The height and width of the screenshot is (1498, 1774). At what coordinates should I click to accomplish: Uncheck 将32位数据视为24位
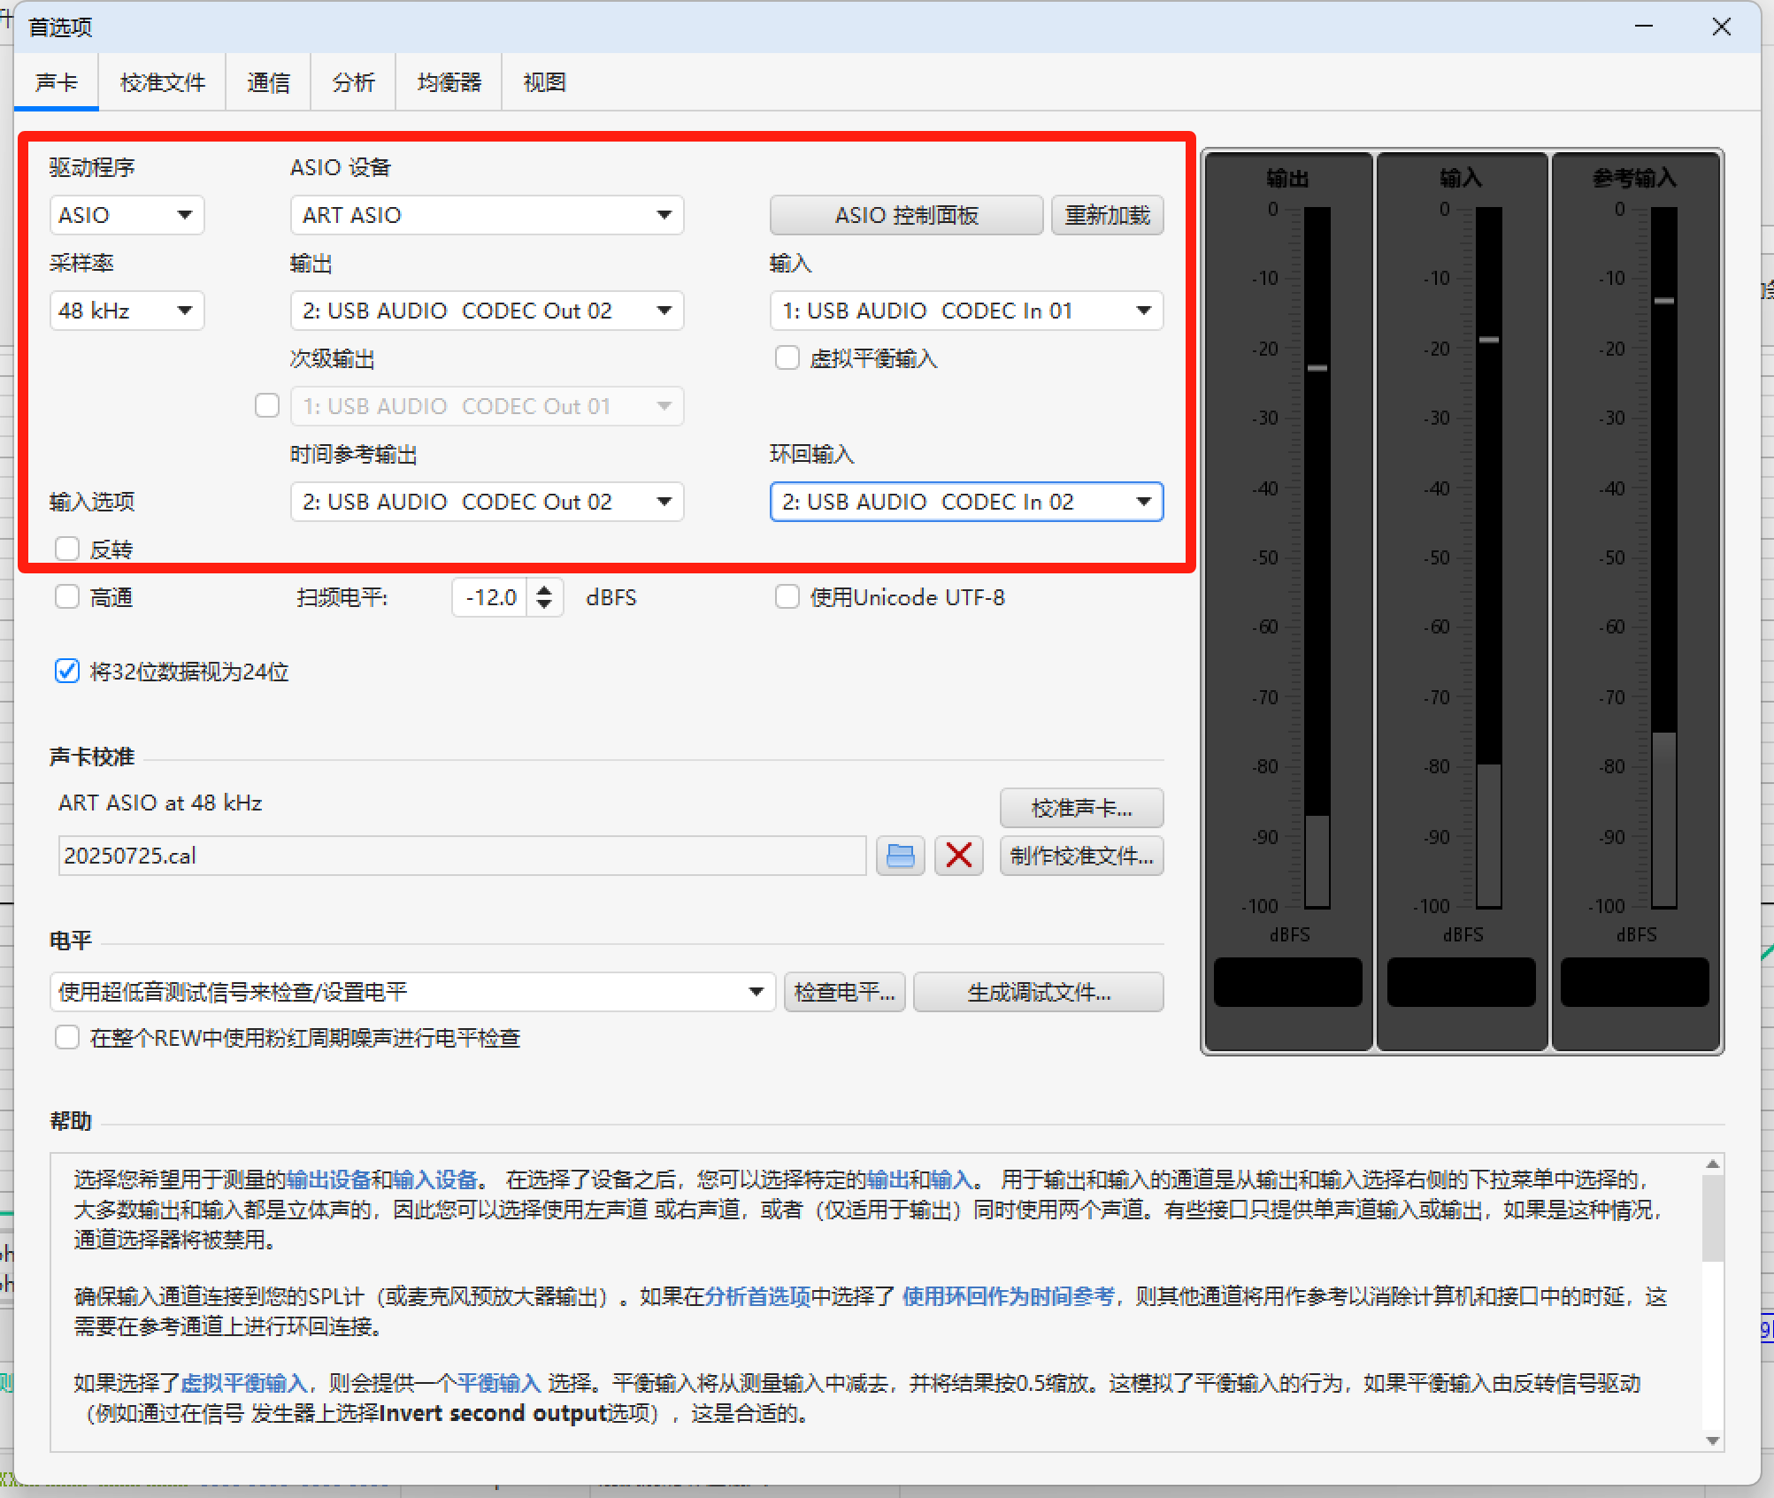[x=67, y=671]
